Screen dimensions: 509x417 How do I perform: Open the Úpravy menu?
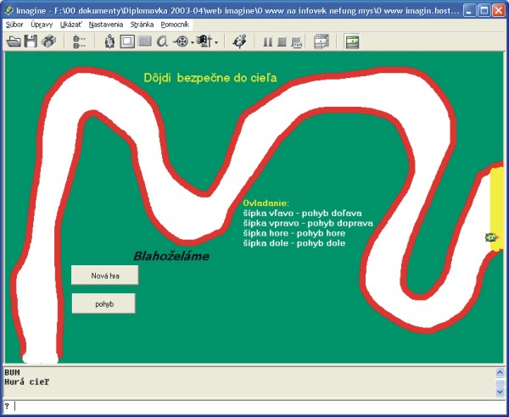(x=42, y=25)
